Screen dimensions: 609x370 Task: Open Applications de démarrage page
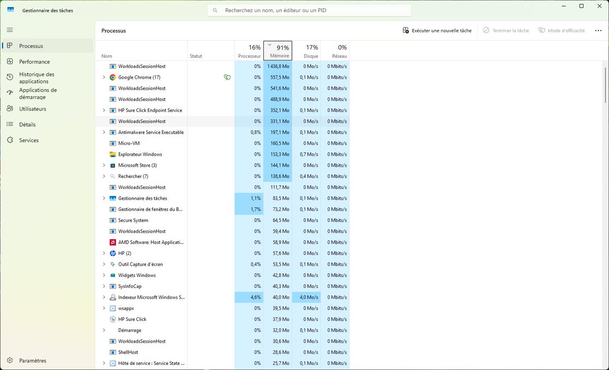(48, 93)
